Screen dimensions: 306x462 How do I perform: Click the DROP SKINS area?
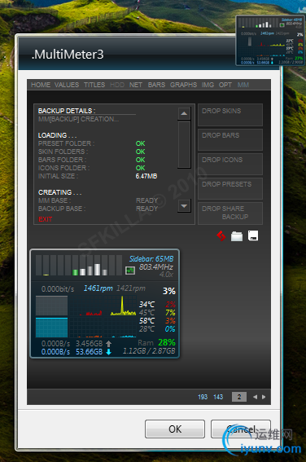(x=230, y=115)
